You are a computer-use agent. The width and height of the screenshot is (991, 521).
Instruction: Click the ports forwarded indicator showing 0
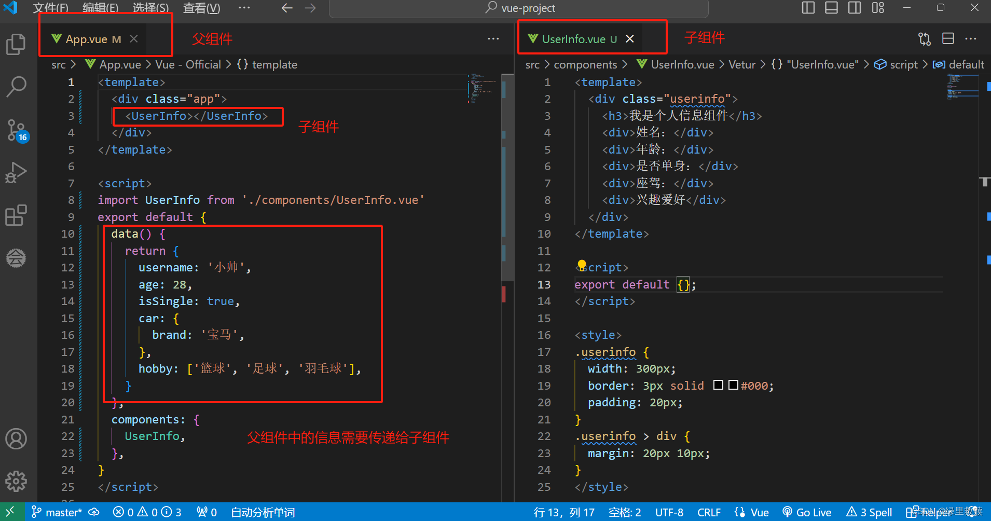point(207,512)
